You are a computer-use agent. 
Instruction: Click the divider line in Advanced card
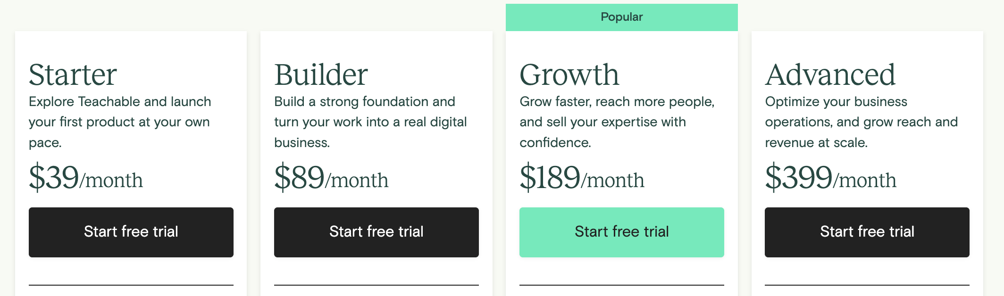click(x=867, y=285)
